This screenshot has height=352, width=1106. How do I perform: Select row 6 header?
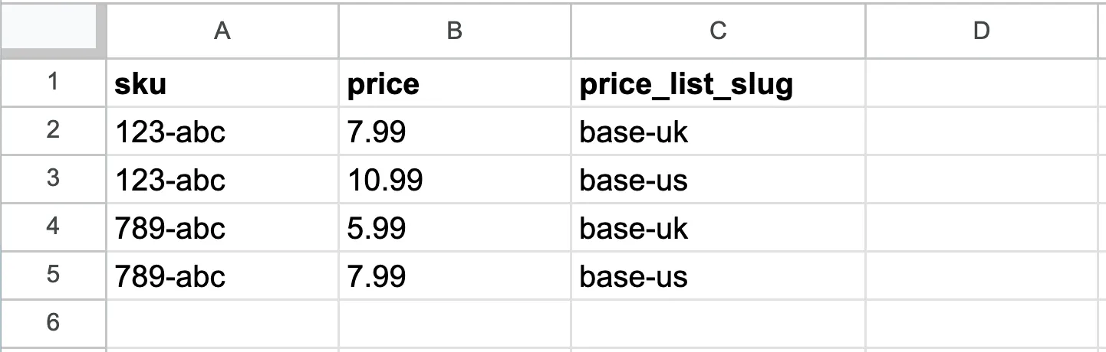click(53, 324)
